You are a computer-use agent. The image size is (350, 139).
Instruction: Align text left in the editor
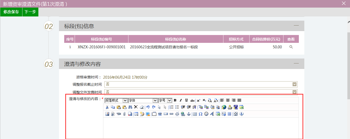pyautogui.click(x=222, y=100)
